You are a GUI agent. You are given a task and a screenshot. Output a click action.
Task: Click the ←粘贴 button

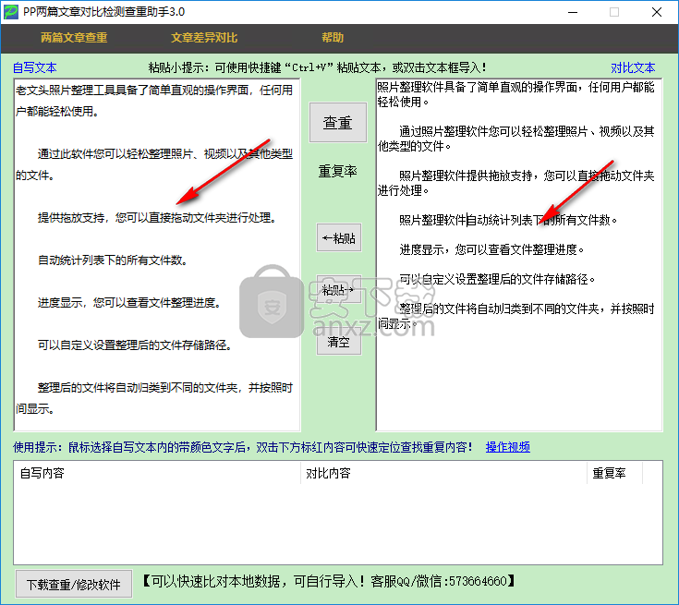(x=339, y=237)
